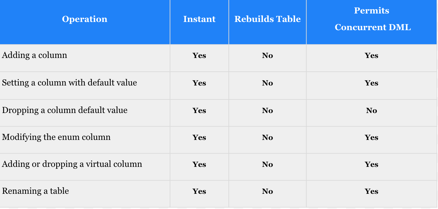
Task: Click the Permits Concurrent DML header
Action: (x=372, y=19)
